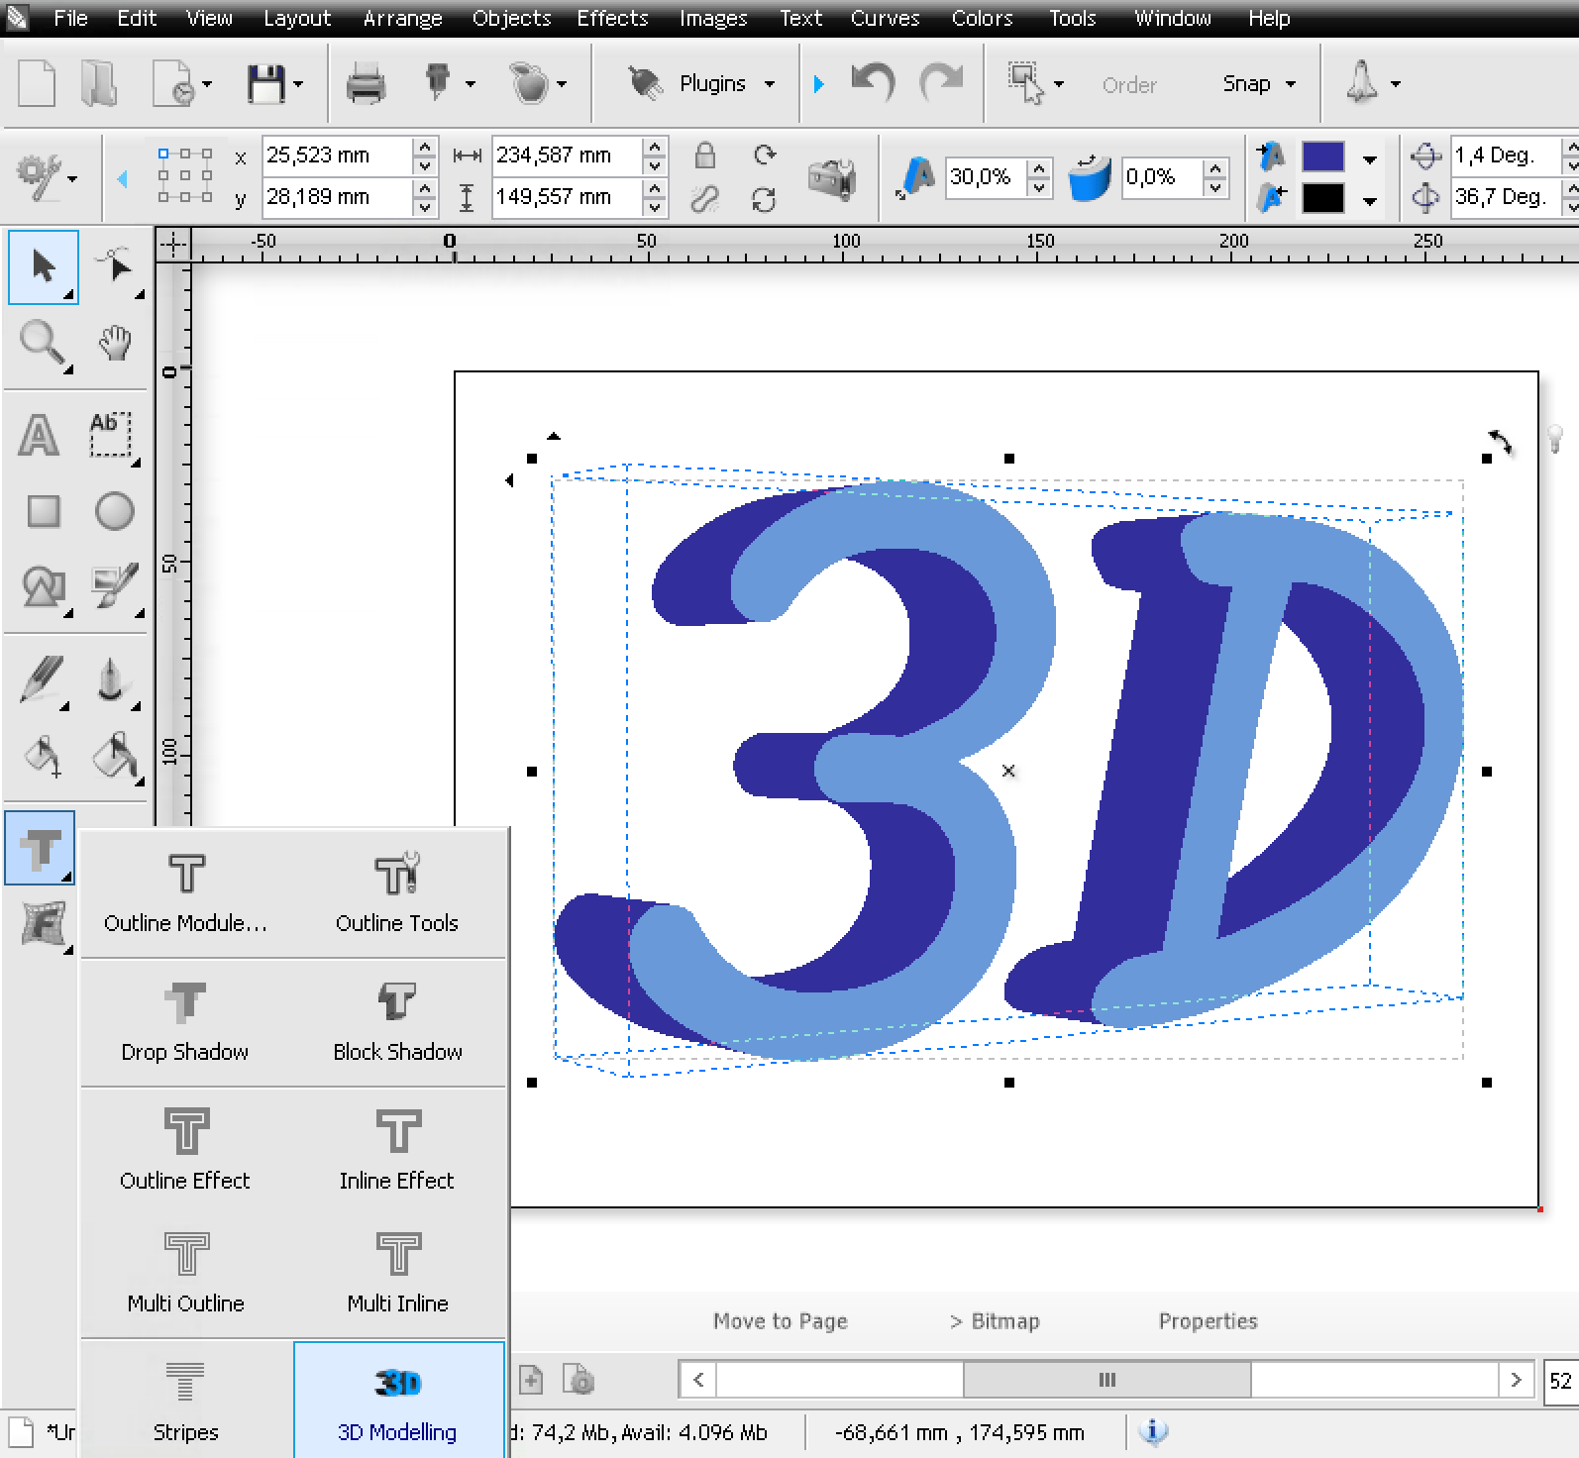Click the Move to Page button
1579x1458 pixels.
pyautogui.click(x=781, y=1320)
